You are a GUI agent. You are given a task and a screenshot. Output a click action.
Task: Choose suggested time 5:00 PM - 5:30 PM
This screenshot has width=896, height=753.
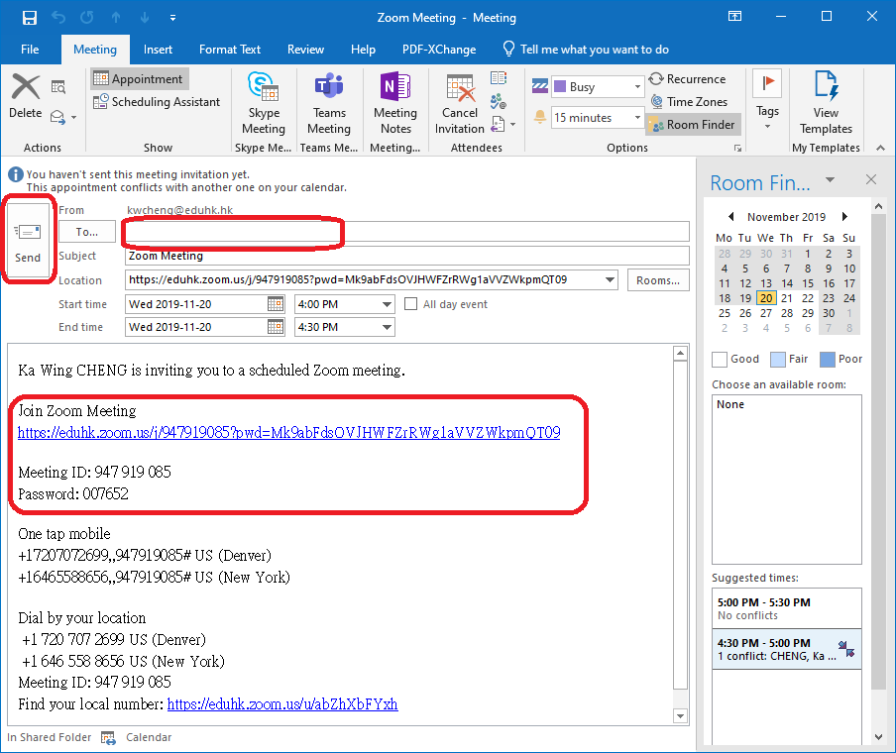pyautogui.click(x=787, y=608)
